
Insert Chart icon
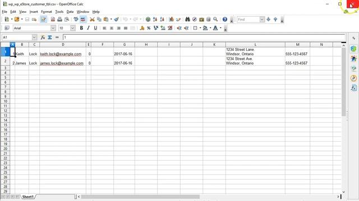coord(171,20)
